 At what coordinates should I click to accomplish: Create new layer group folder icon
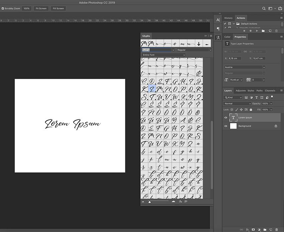coord(265,230)
